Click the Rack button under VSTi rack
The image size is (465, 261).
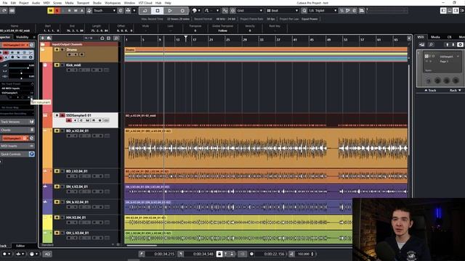(455, 90)
